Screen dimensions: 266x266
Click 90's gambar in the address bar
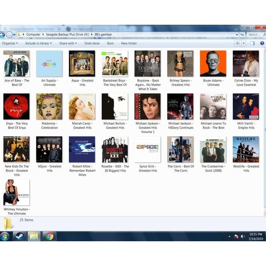(x=103, y=34)
